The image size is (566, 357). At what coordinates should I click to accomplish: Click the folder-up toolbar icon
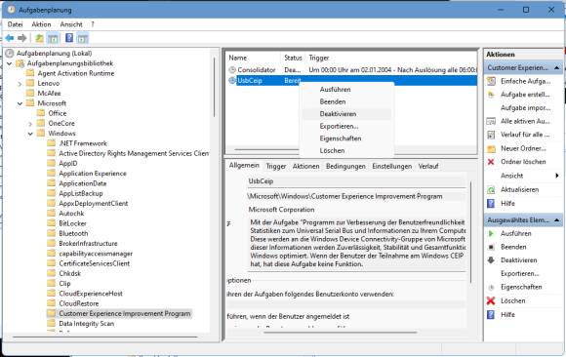click(x=39, y=38)
